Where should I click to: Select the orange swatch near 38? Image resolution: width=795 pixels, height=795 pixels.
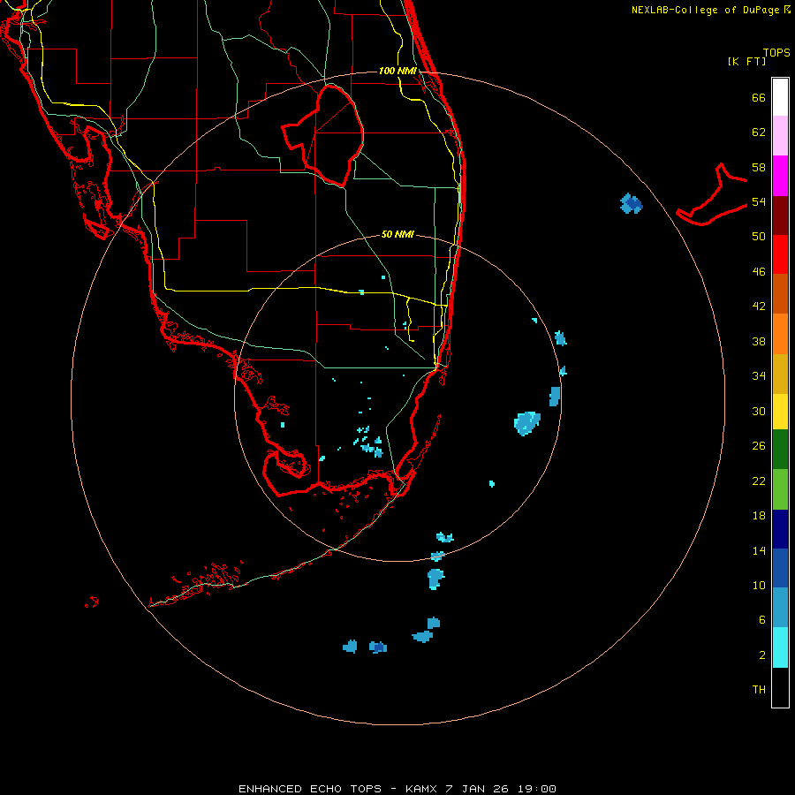[x=780, y=334]
